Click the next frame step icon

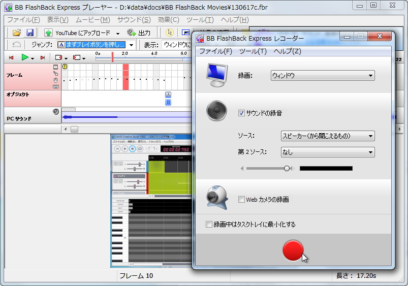77,57
